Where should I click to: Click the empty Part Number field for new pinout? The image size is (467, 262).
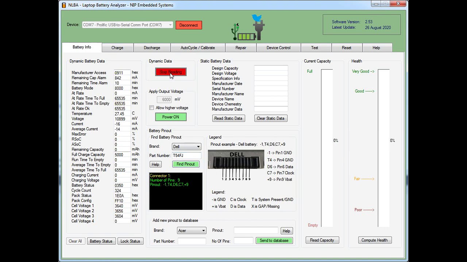tap(192, 241)
